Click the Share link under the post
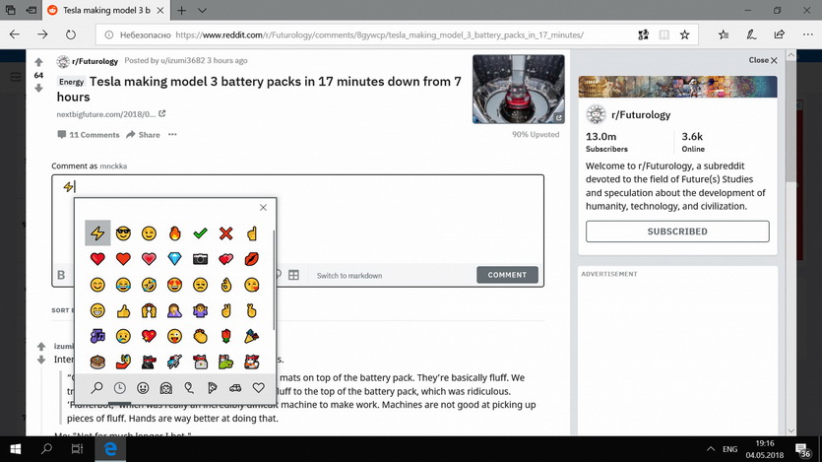 tap(143, 135)
